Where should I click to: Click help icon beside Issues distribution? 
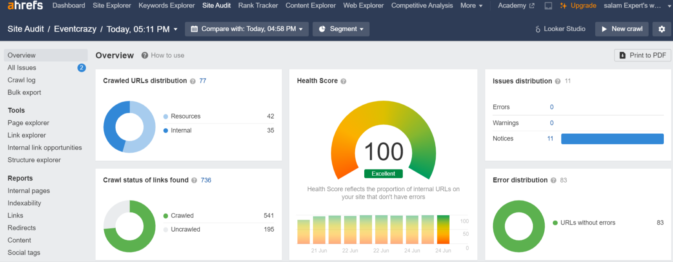[x=558, y=81]
